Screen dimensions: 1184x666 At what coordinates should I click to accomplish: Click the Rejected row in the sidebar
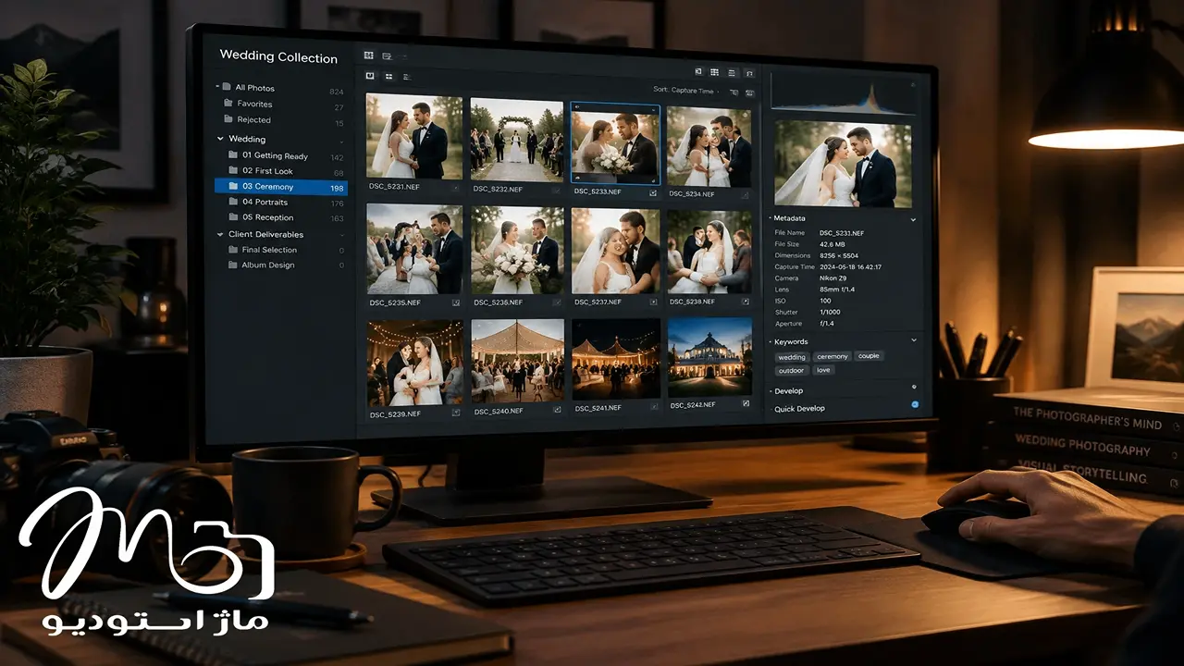click(x=281, y=120)
